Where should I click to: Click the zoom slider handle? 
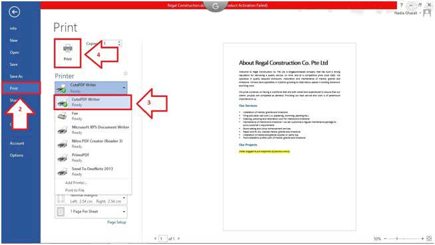point(397,238)
